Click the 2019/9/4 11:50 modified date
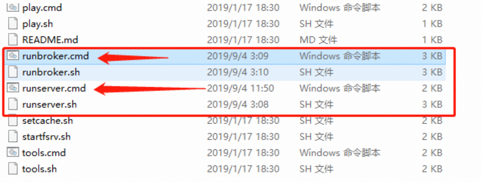Image resolution: width=481 pixels, height=183 pixels. coord(240,88)
